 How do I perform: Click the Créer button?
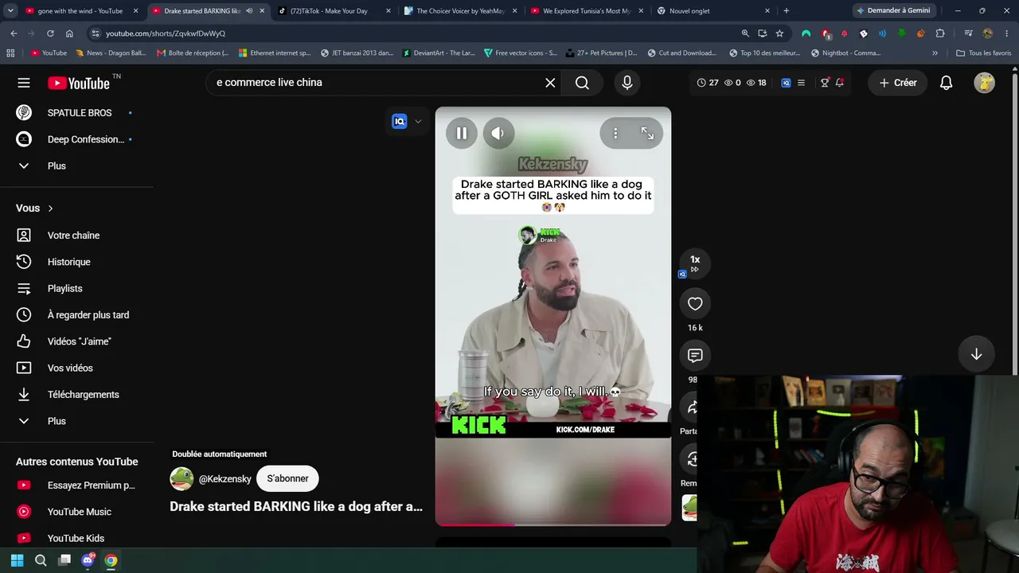click(x=897, y=83)
